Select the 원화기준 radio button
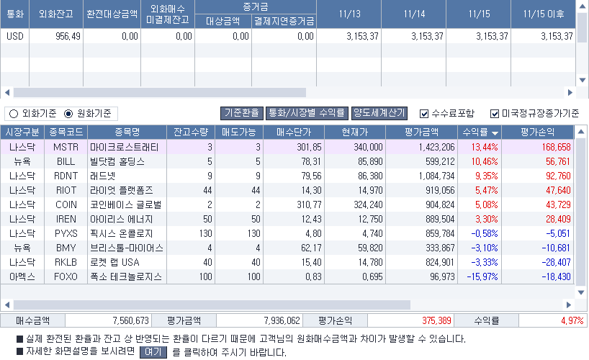Screen dimensions: 589x360 click(x=69, y=114)
